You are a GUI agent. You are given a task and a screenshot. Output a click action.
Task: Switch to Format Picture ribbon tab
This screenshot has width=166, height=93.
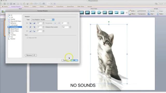point(16,6)
